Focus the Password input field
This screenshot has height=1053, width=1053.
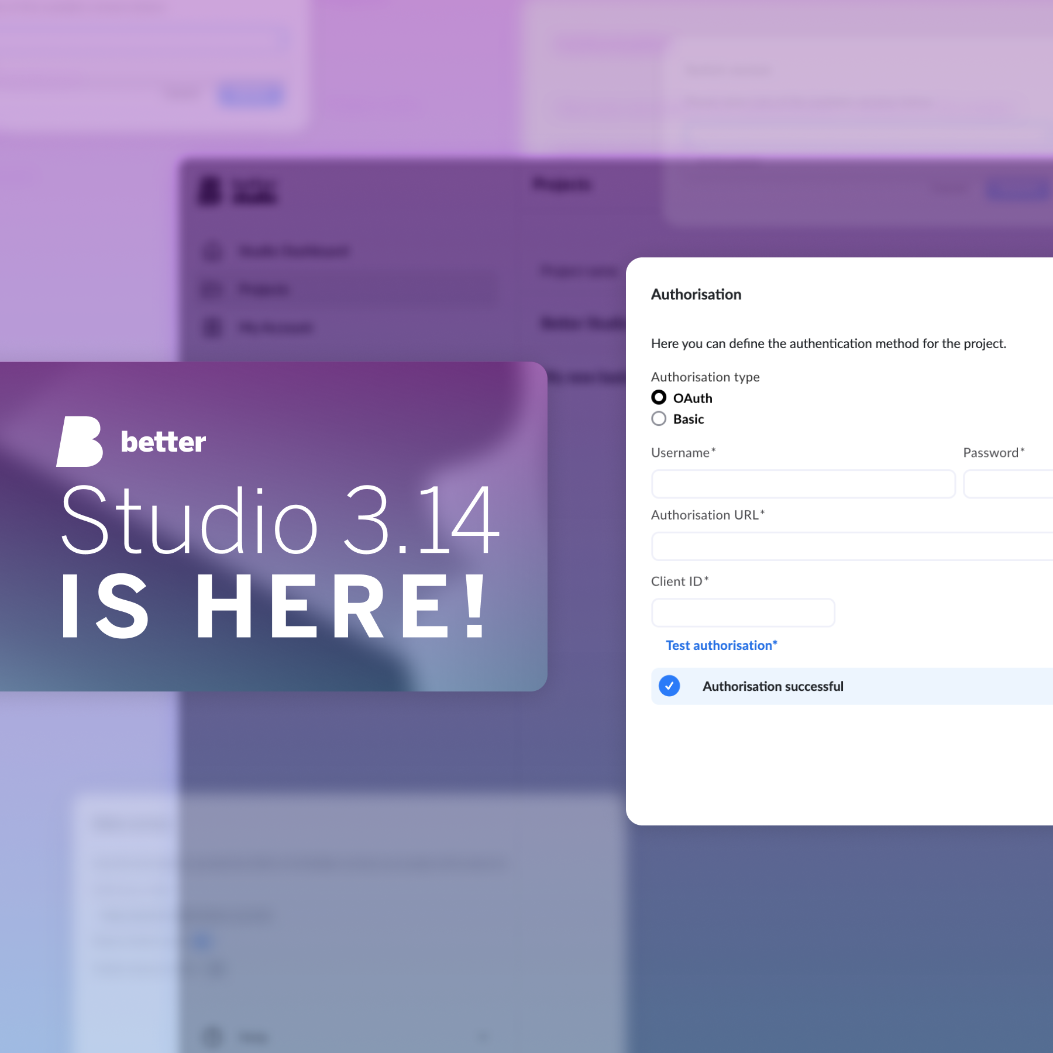coord(1009,484)
